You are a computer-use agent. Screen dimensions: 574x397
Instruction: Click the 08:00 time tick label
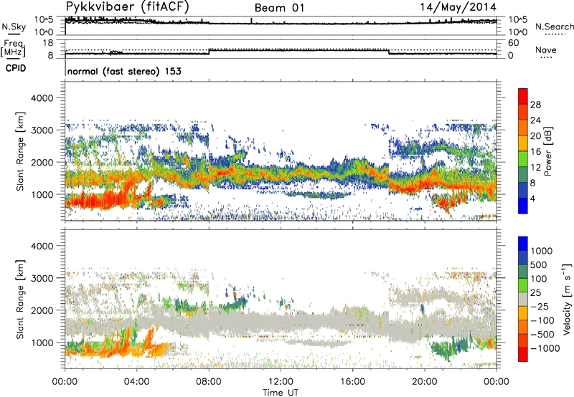pos(209,382)
